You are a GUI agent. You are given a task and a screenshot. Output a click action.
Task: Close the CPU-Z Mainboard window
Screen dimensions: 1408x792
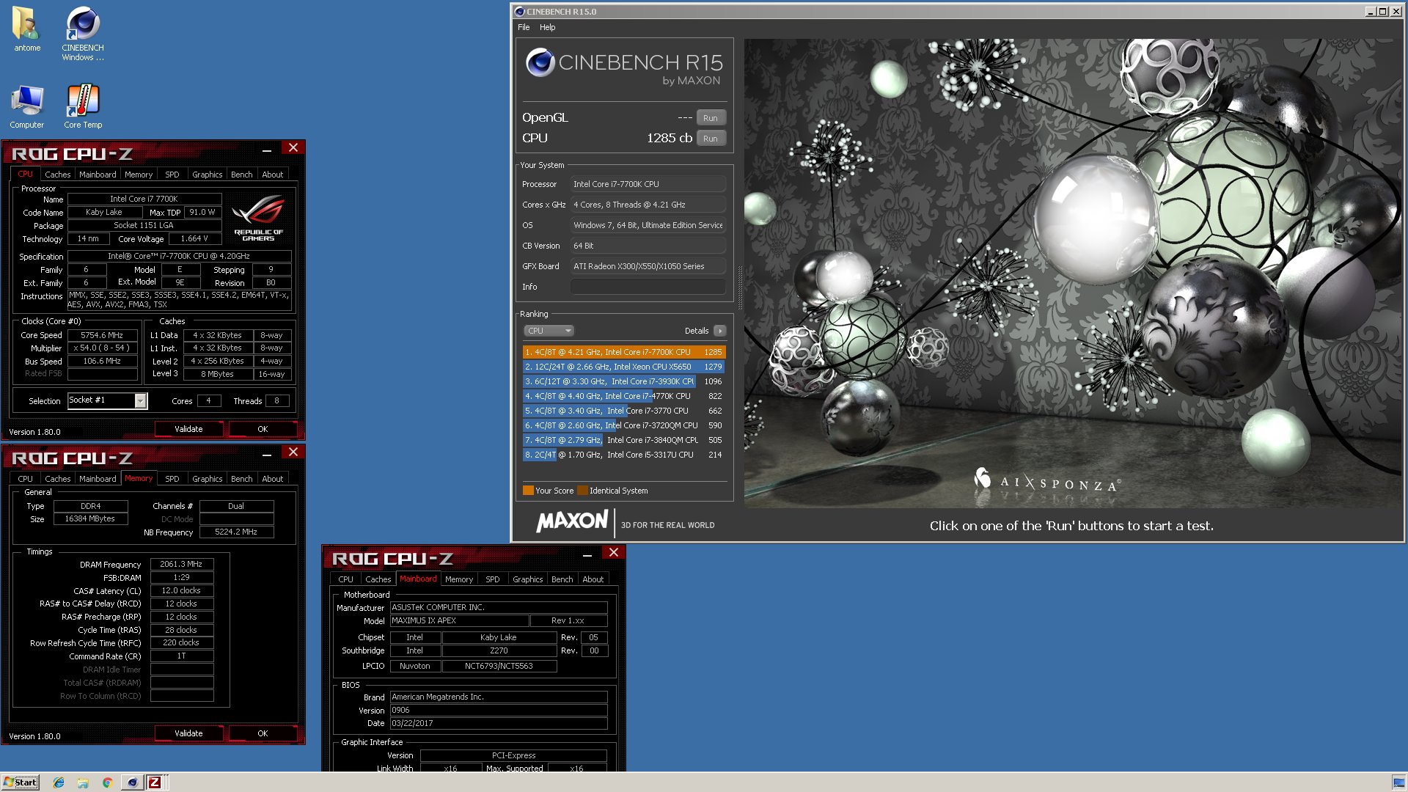click(x=614, y=552)
